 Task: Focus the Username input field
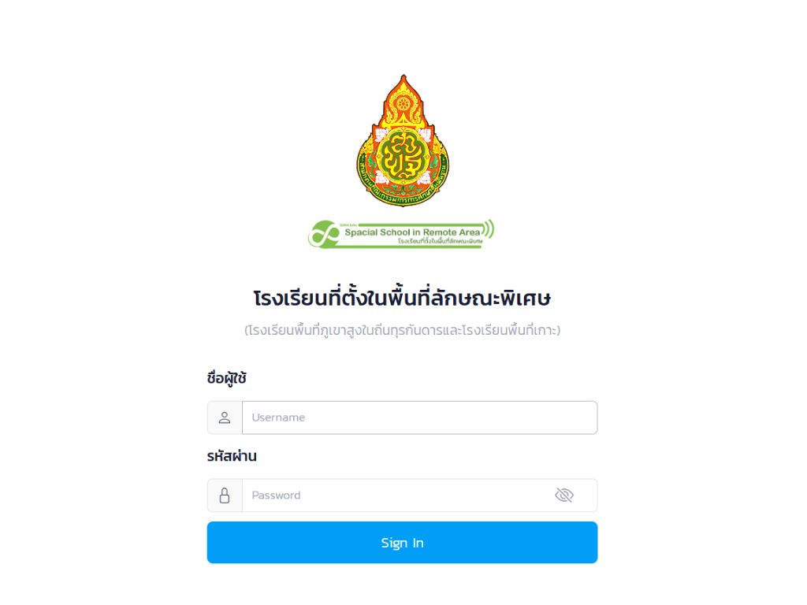[x=420, y=418]
